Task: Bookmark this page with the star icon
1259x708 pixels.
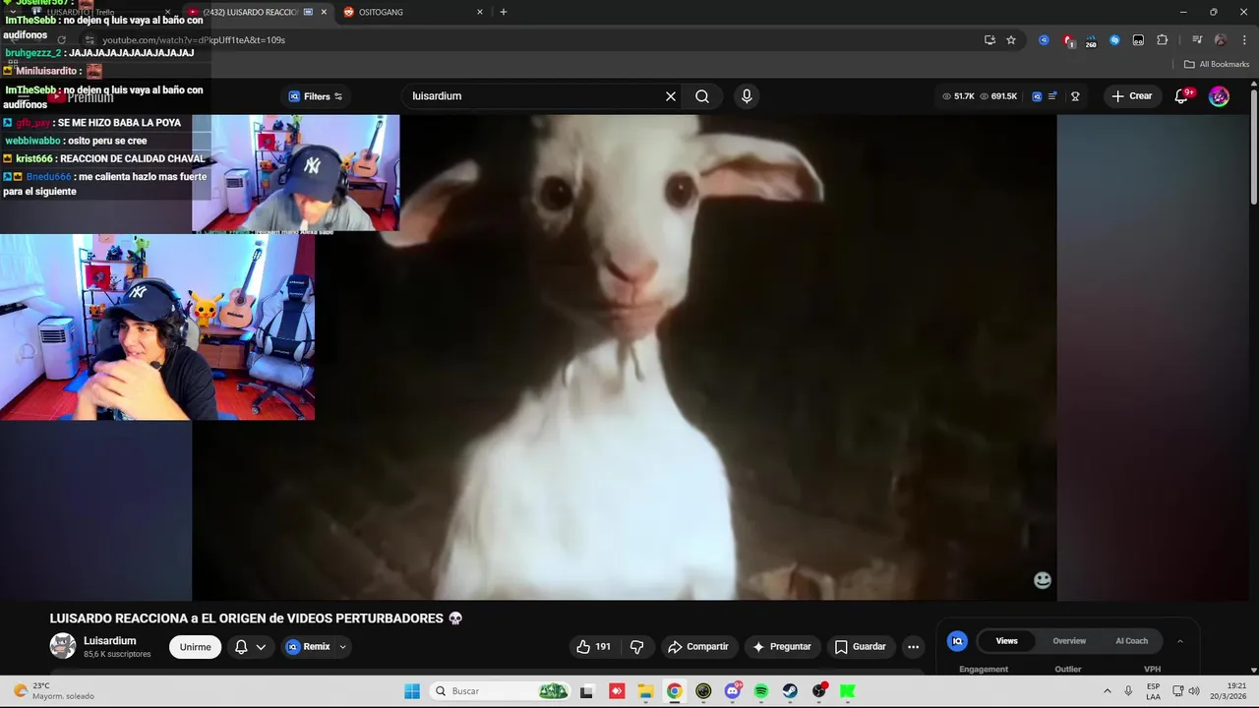Action: pos(1011,40)
